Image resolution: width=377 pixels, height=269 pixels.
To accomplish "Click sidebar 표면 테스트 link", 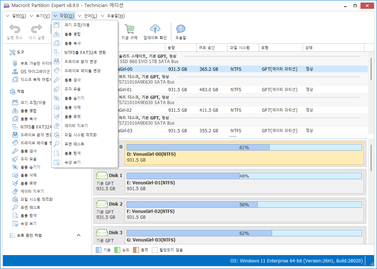I will (x=30, y=207).
